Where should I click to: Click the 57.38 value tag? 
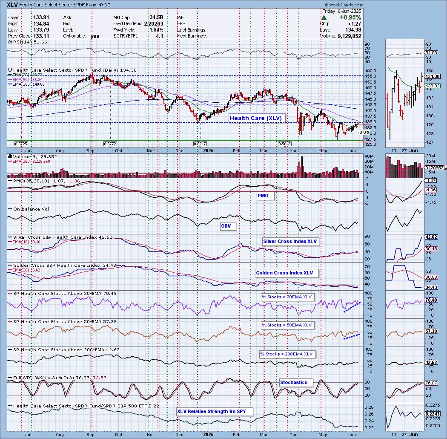431,331
